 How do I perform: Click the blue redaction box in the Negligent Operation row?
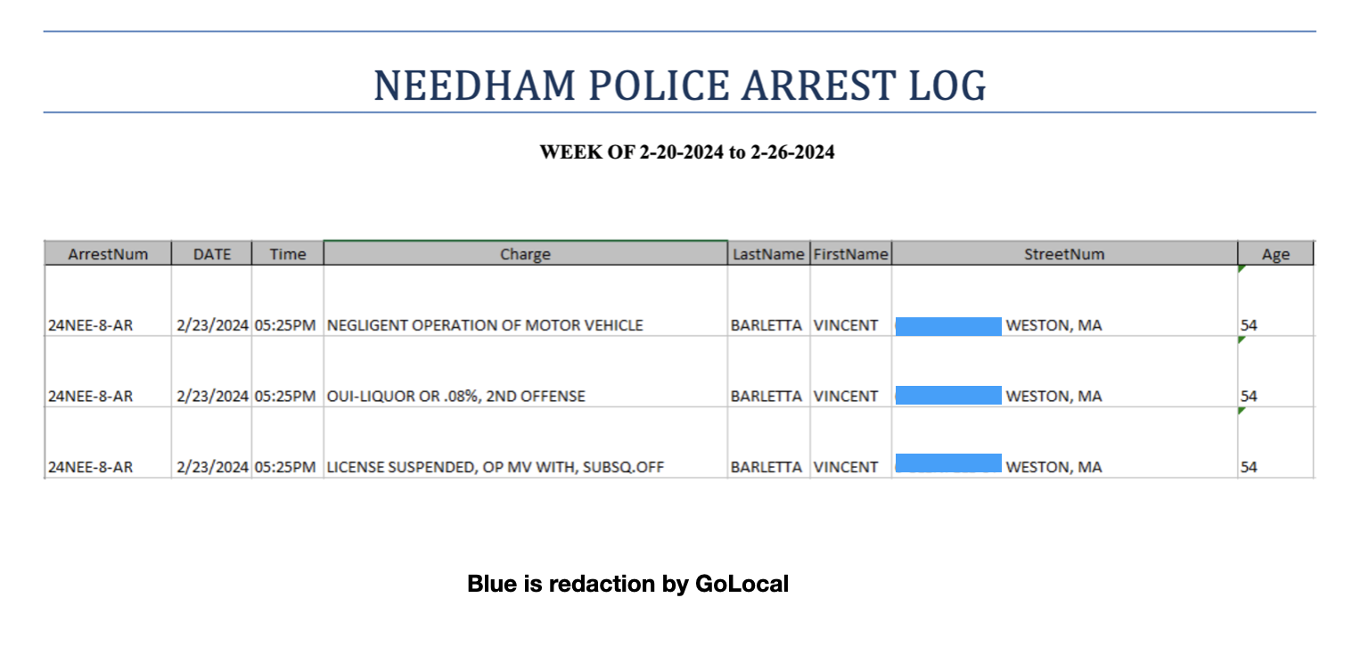tap(948, 325)
